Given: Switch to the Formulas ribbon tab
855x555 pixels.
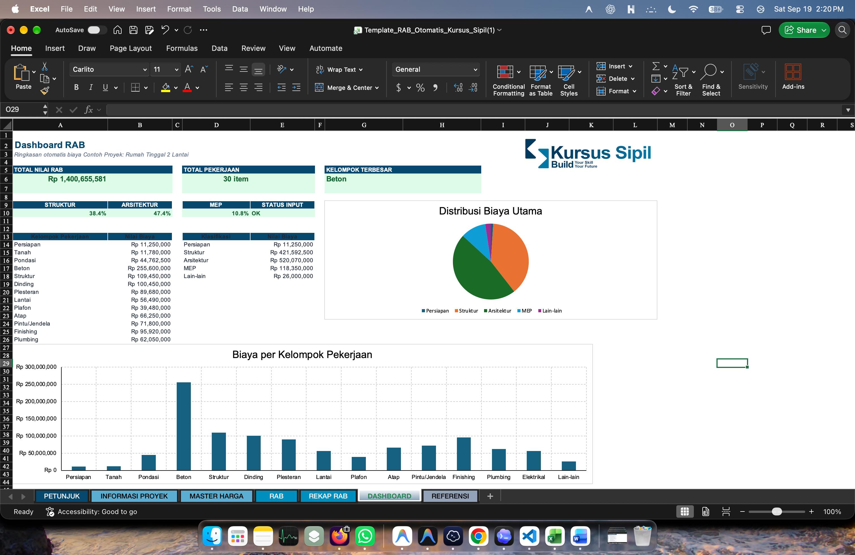Looking at the screenshot, I should pos(182,48).
